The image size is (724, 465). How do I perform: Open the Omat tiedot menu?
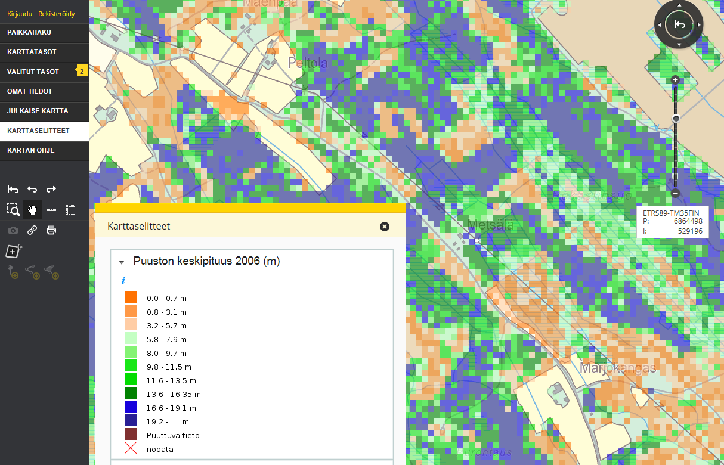[44, 91]
